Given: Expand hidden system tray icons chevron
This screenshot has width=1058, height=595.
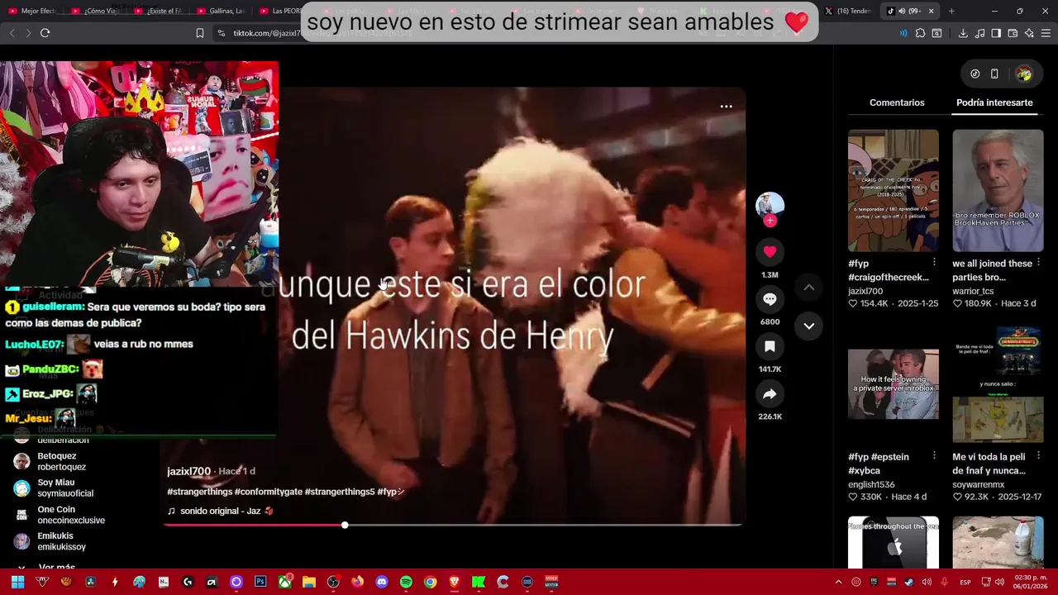Looking at the screenshot, I should pyautogui.click(x=838, y=582).
